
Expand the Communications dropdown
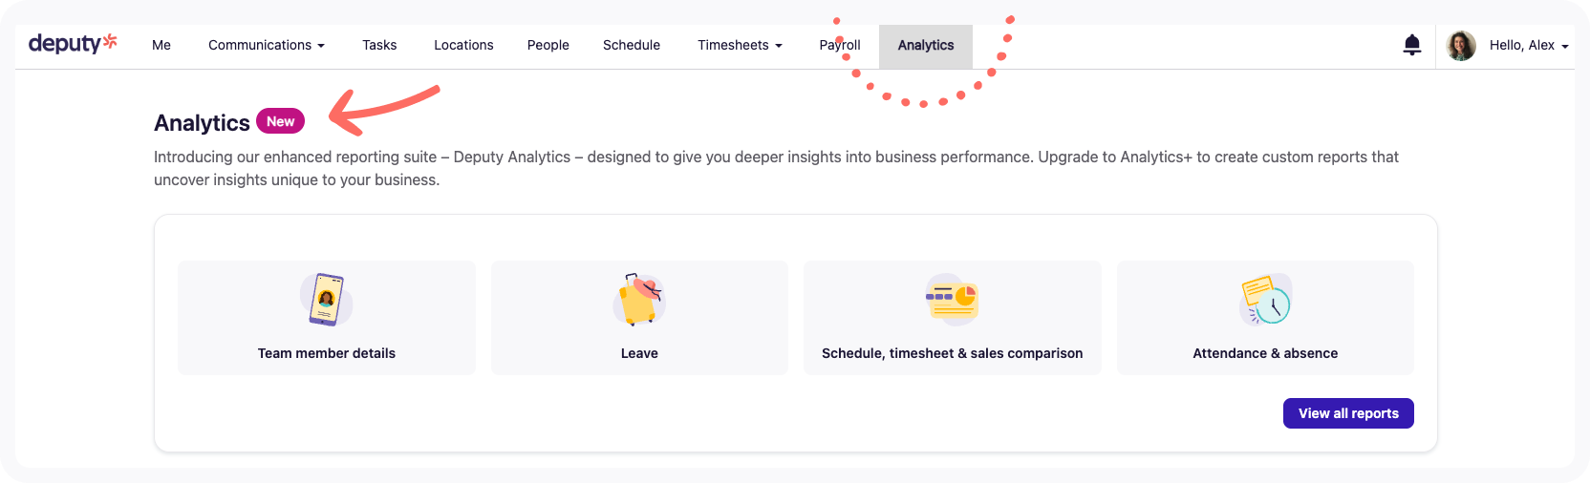point(267,45)
